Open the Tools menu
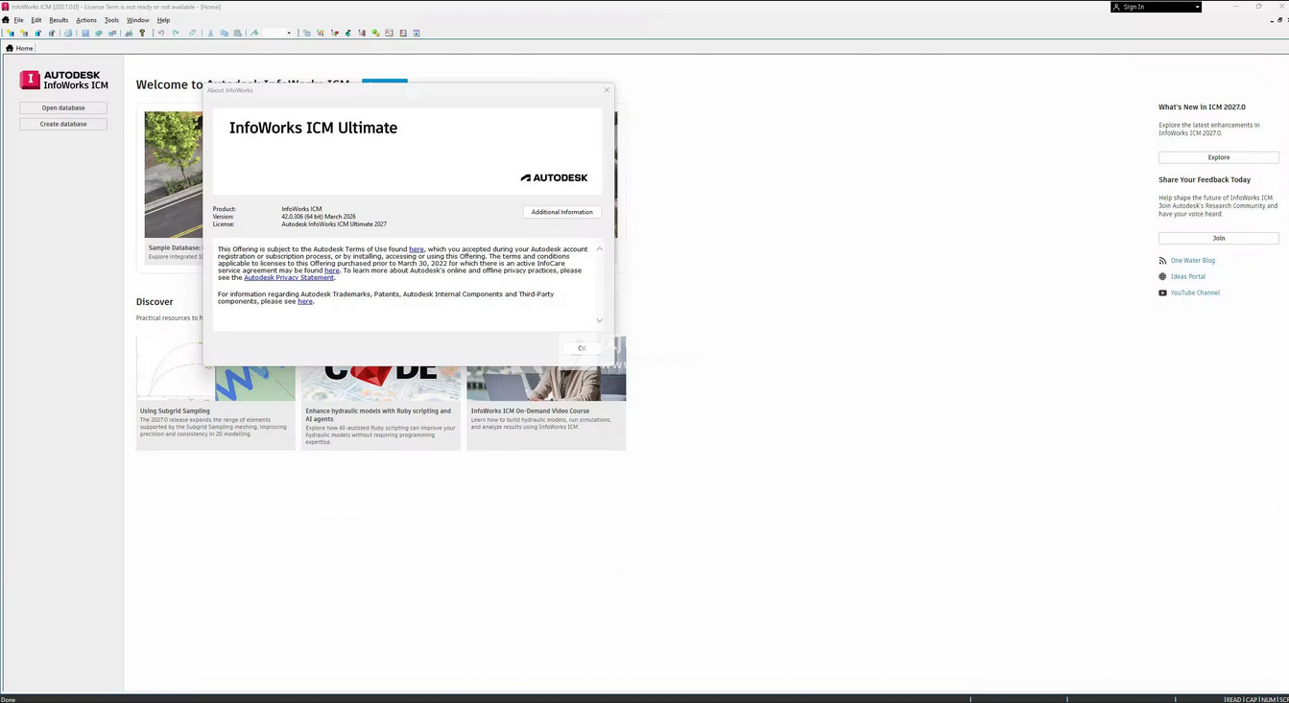This screenshot has width=1289, height=703. coord(111,20)
